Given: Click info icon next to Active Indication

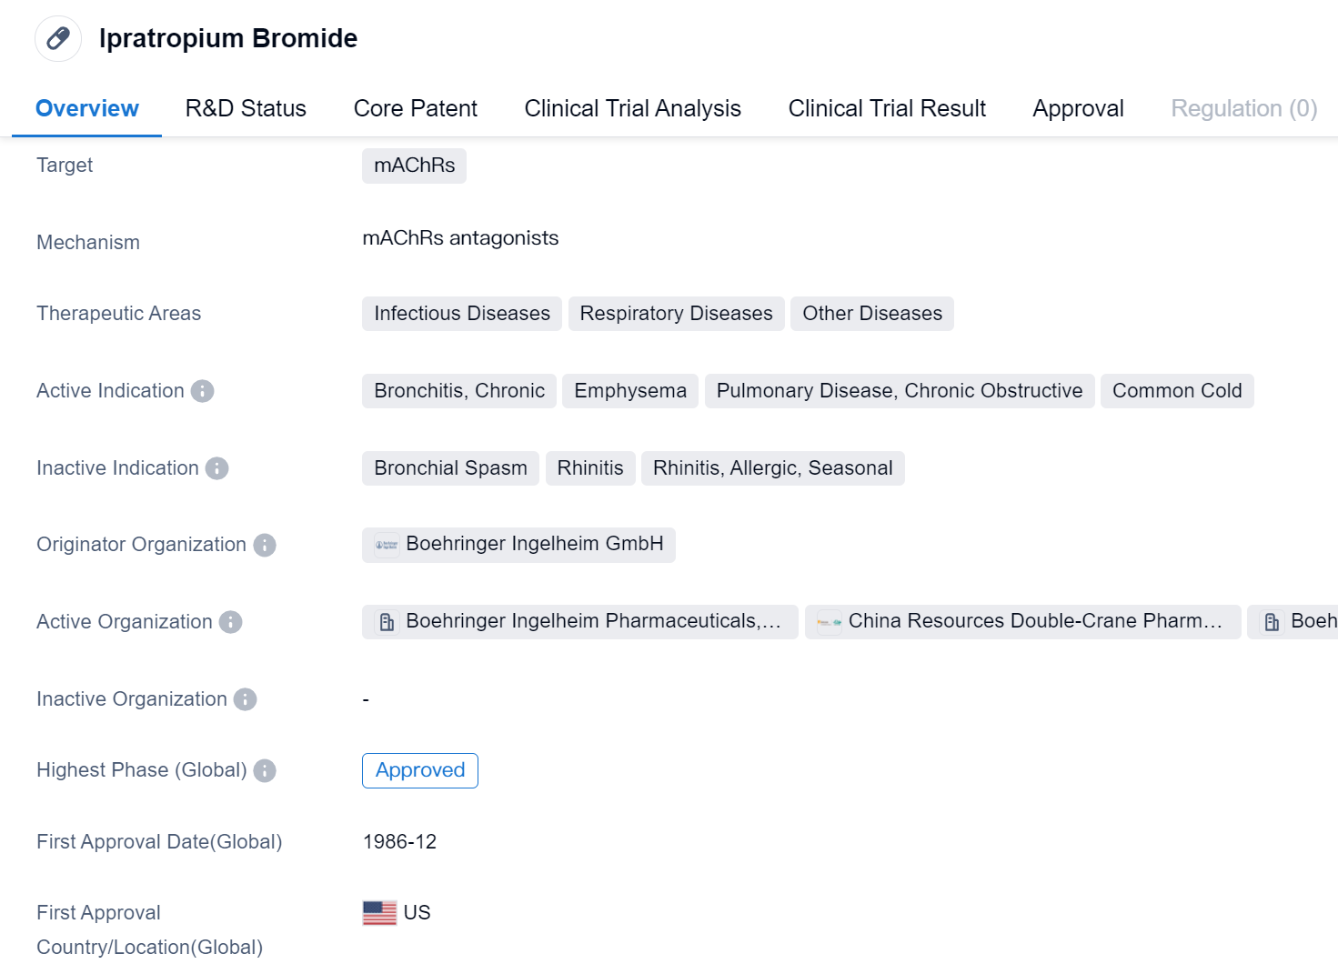Looking at the screenshot, I should pos(202,391).
